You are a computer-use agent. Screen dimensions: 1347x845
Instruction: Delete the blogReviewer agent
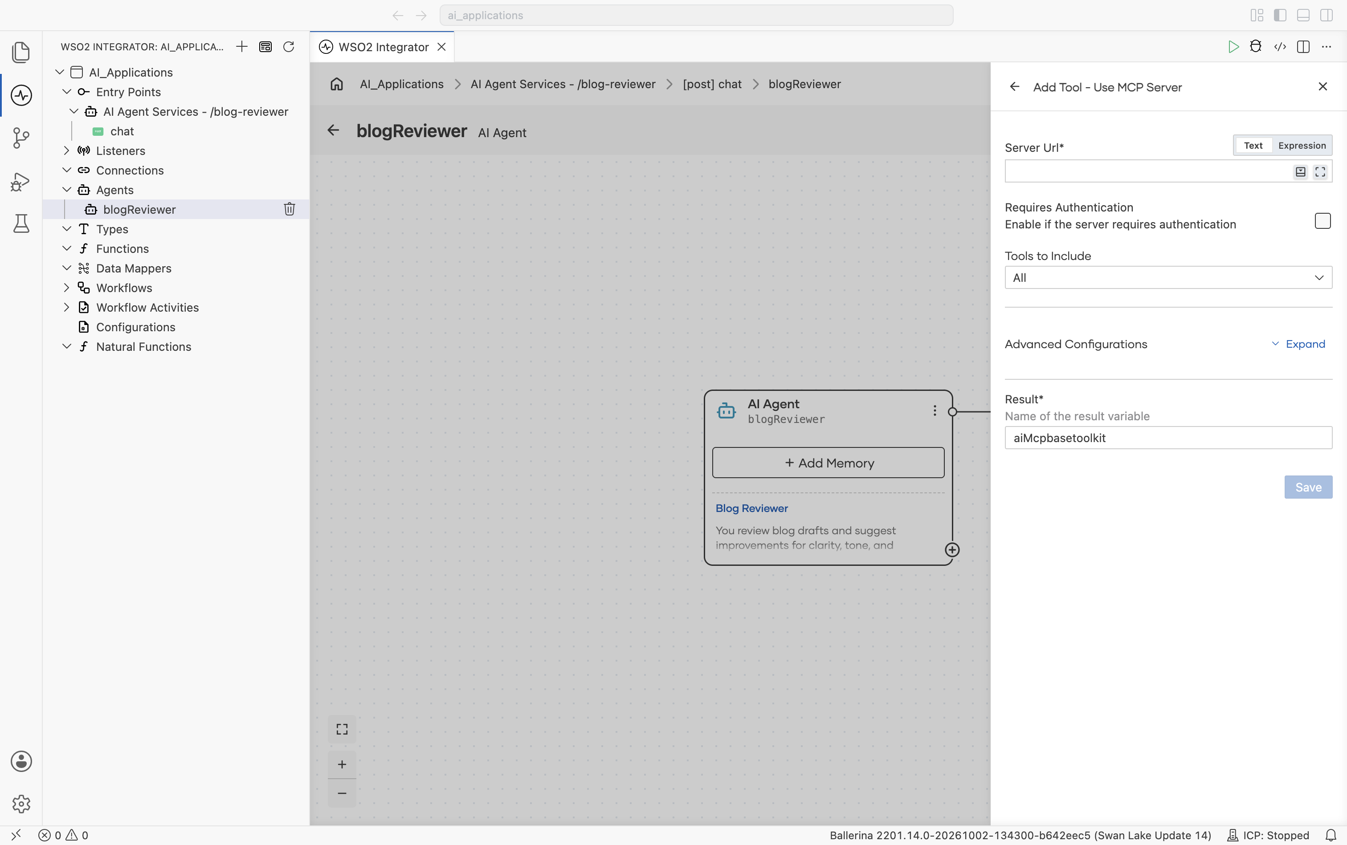coord(289,209)
